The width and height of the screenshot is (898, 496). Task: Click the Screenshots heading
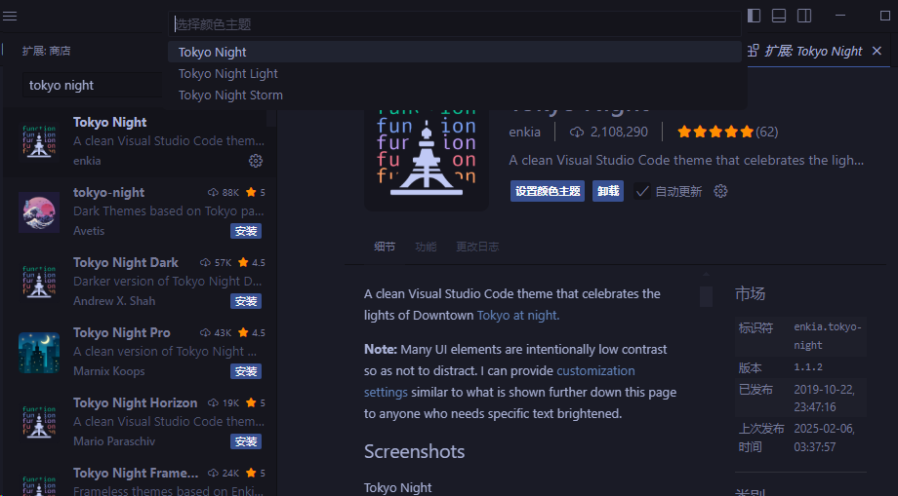[x=414, y=452]
